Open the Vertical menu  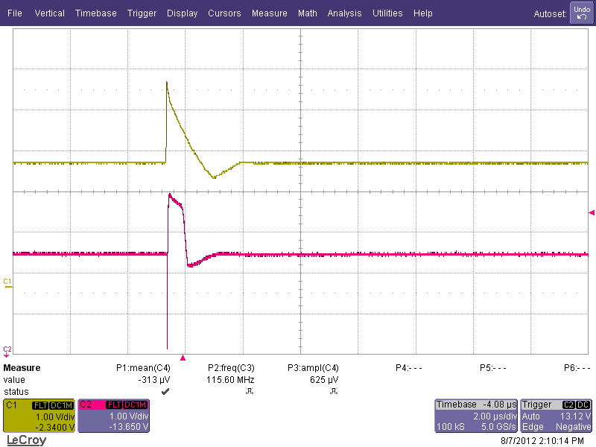(x=49, y=13)
